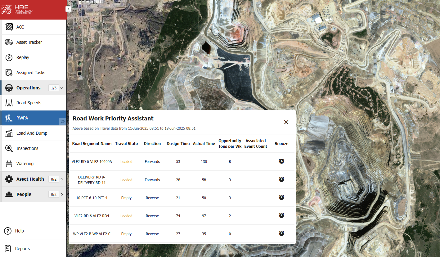
Task: Open the Replay section
Action: (33, 57)
